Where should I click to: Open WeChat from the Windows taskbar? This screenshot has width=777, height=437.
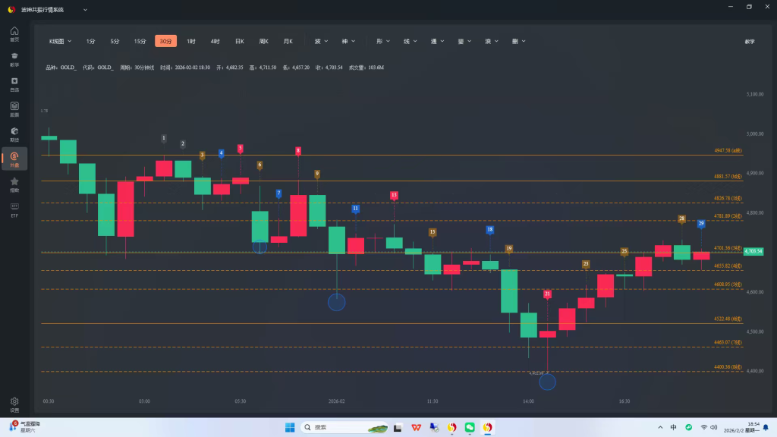pyautogui.click(x=470, y=427)
